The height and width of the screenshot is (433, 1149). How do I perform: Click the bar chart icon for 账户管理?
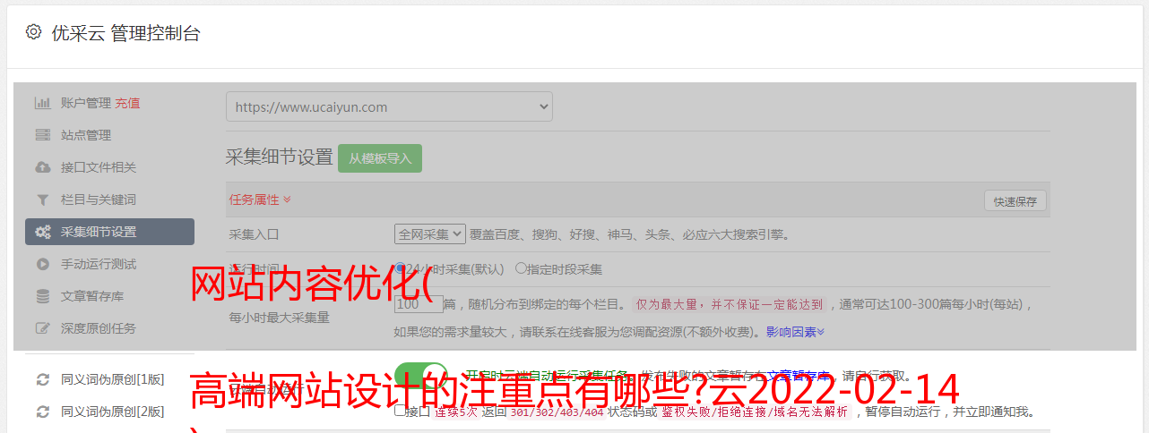click(42, 103)
